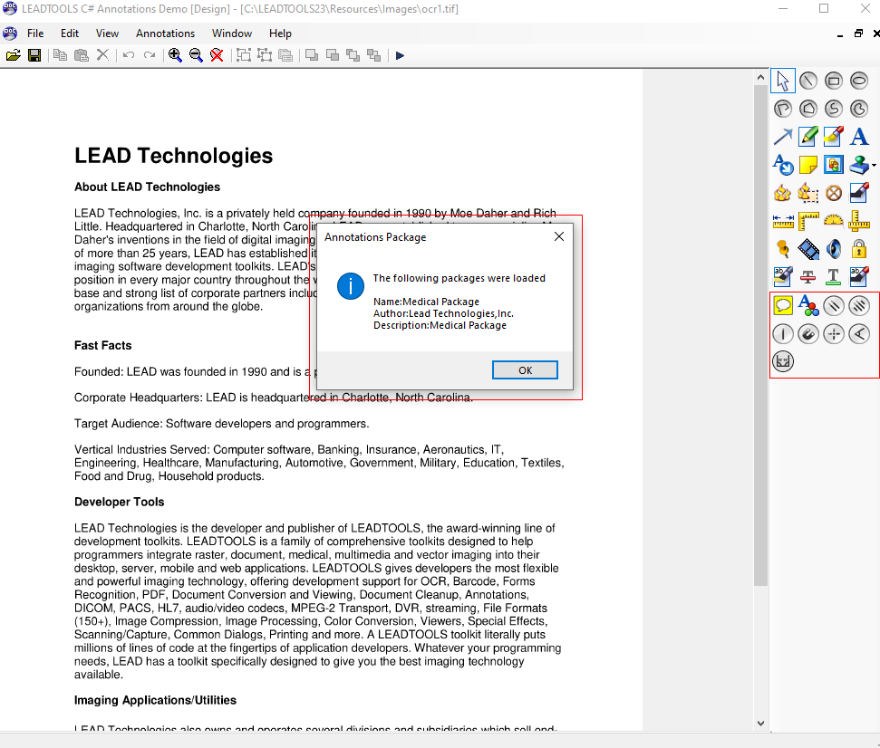Select the crosshair plus medical tool
Viewport: 880px width, 748px height.
pos(834,334)
